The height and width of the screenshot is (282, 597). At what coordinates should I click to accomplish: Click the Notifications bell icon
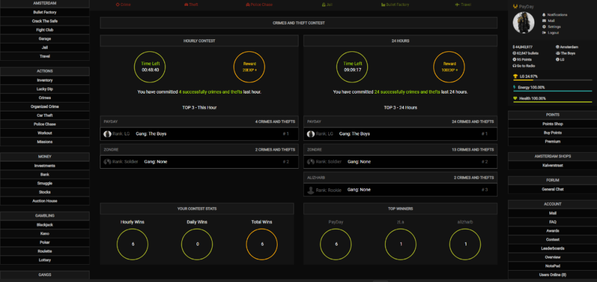tap(543, 14)
